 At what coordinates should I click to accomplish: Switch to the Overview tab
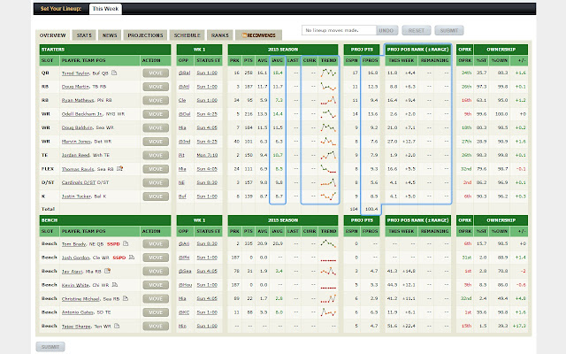pyautogui.click(x=53, y=35)
